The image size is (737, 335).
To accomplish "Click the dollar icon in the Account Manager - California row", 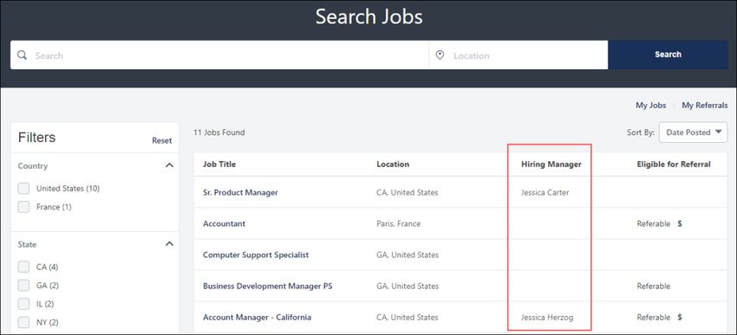I will (x=680, y=317).
